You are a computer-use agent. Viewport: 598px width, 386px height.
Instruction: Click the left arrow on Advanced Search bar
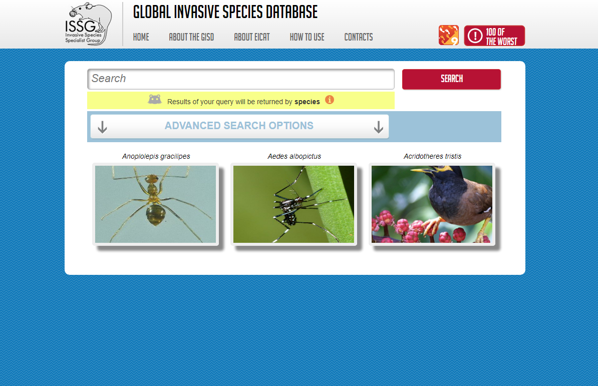coord(102,127)
